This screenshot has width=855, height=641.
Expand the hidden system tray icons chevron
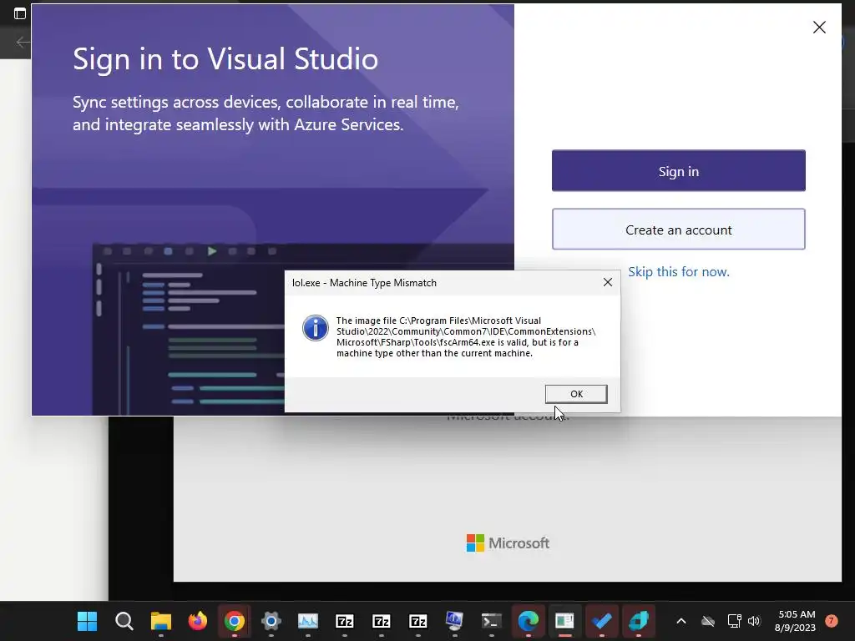pyautogui.click(x=681, y=621)
